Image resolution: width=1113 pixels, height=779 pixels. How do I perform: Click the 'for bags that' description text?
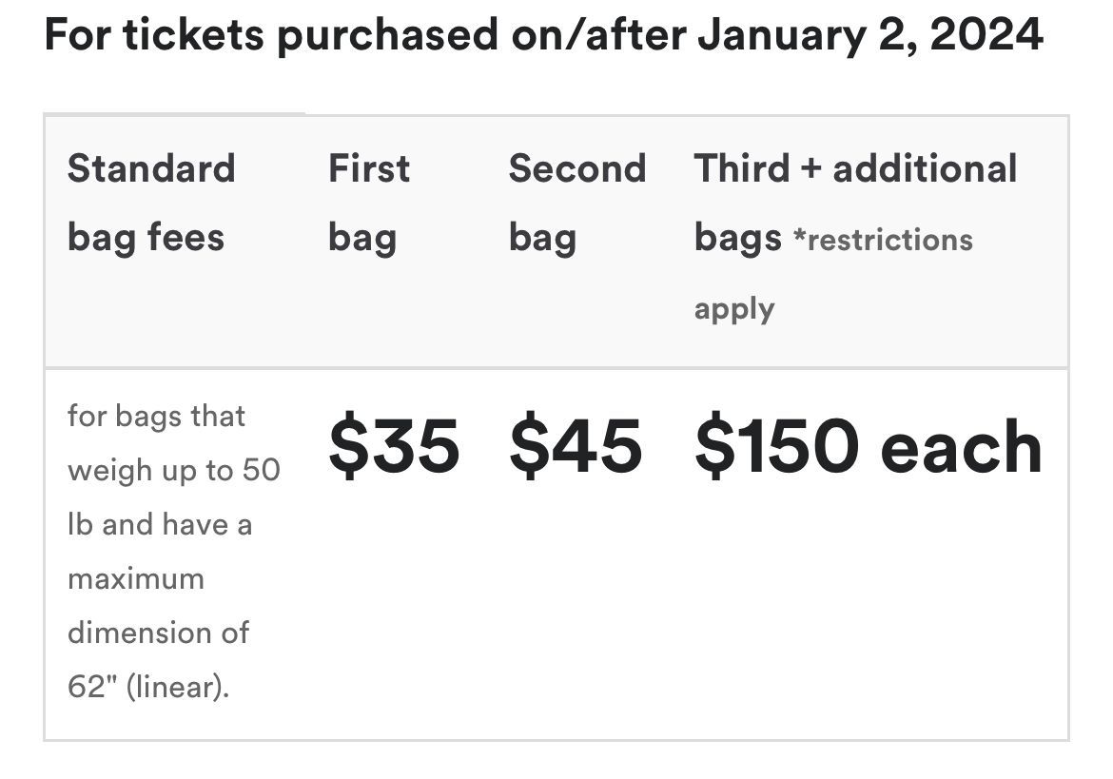pos(156,416)
